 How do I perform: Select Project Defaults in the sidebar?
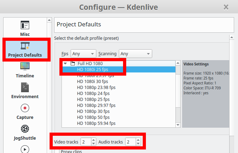25,50
